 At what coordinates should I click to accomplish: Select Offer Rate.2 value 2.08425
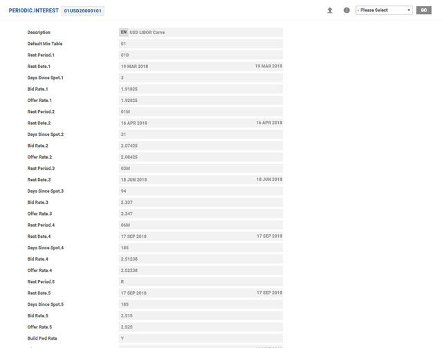(x=201, y=157)
